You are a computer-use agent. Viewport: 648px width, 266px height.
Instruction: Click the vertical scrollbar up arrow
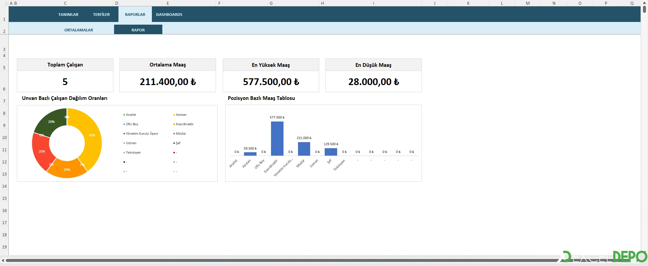coord(644,3)
